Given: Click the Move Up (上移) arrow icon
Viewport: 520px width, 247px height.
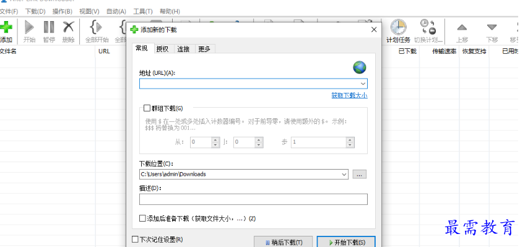Looking at the screenshot, I should (x=462, y=27).
